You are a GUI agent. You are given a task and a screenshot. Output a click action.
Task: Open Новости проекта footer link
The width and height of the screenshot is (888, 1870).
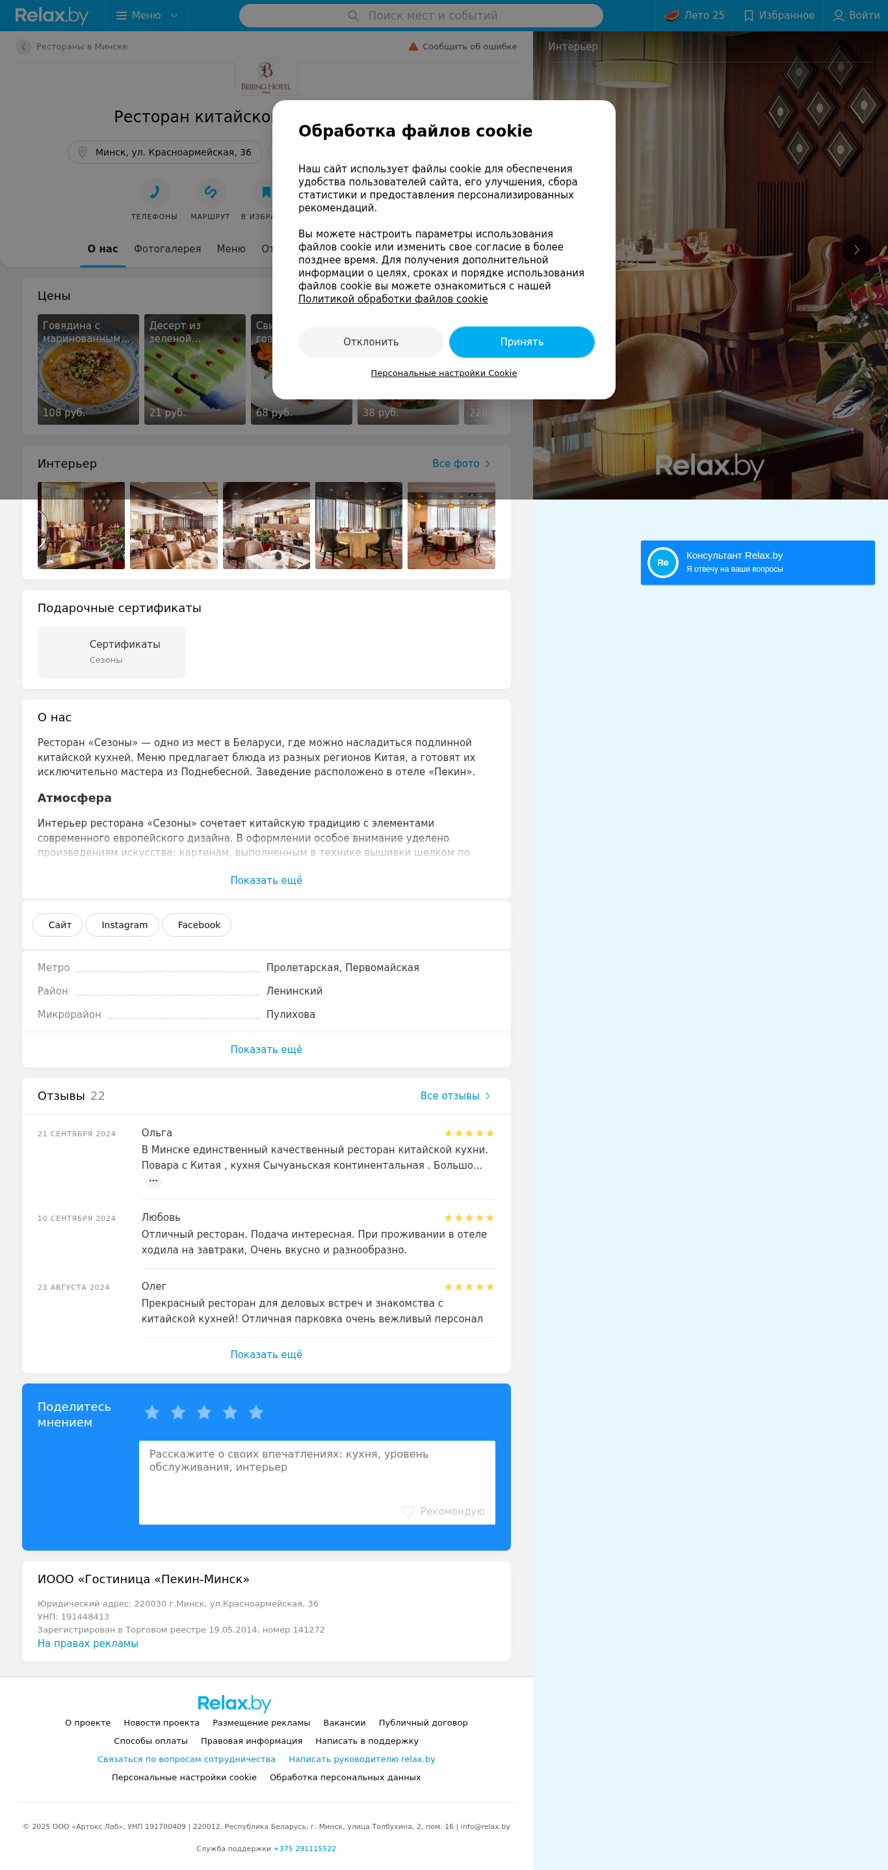162,1722
